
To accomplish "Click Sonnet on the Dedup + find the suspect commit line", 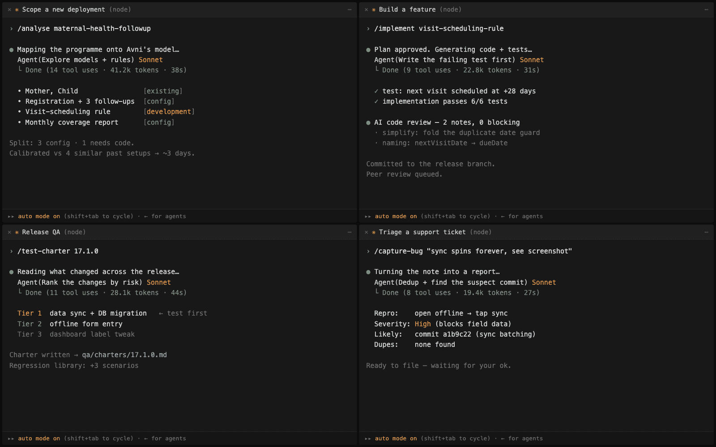I will (x=544, y=283).
